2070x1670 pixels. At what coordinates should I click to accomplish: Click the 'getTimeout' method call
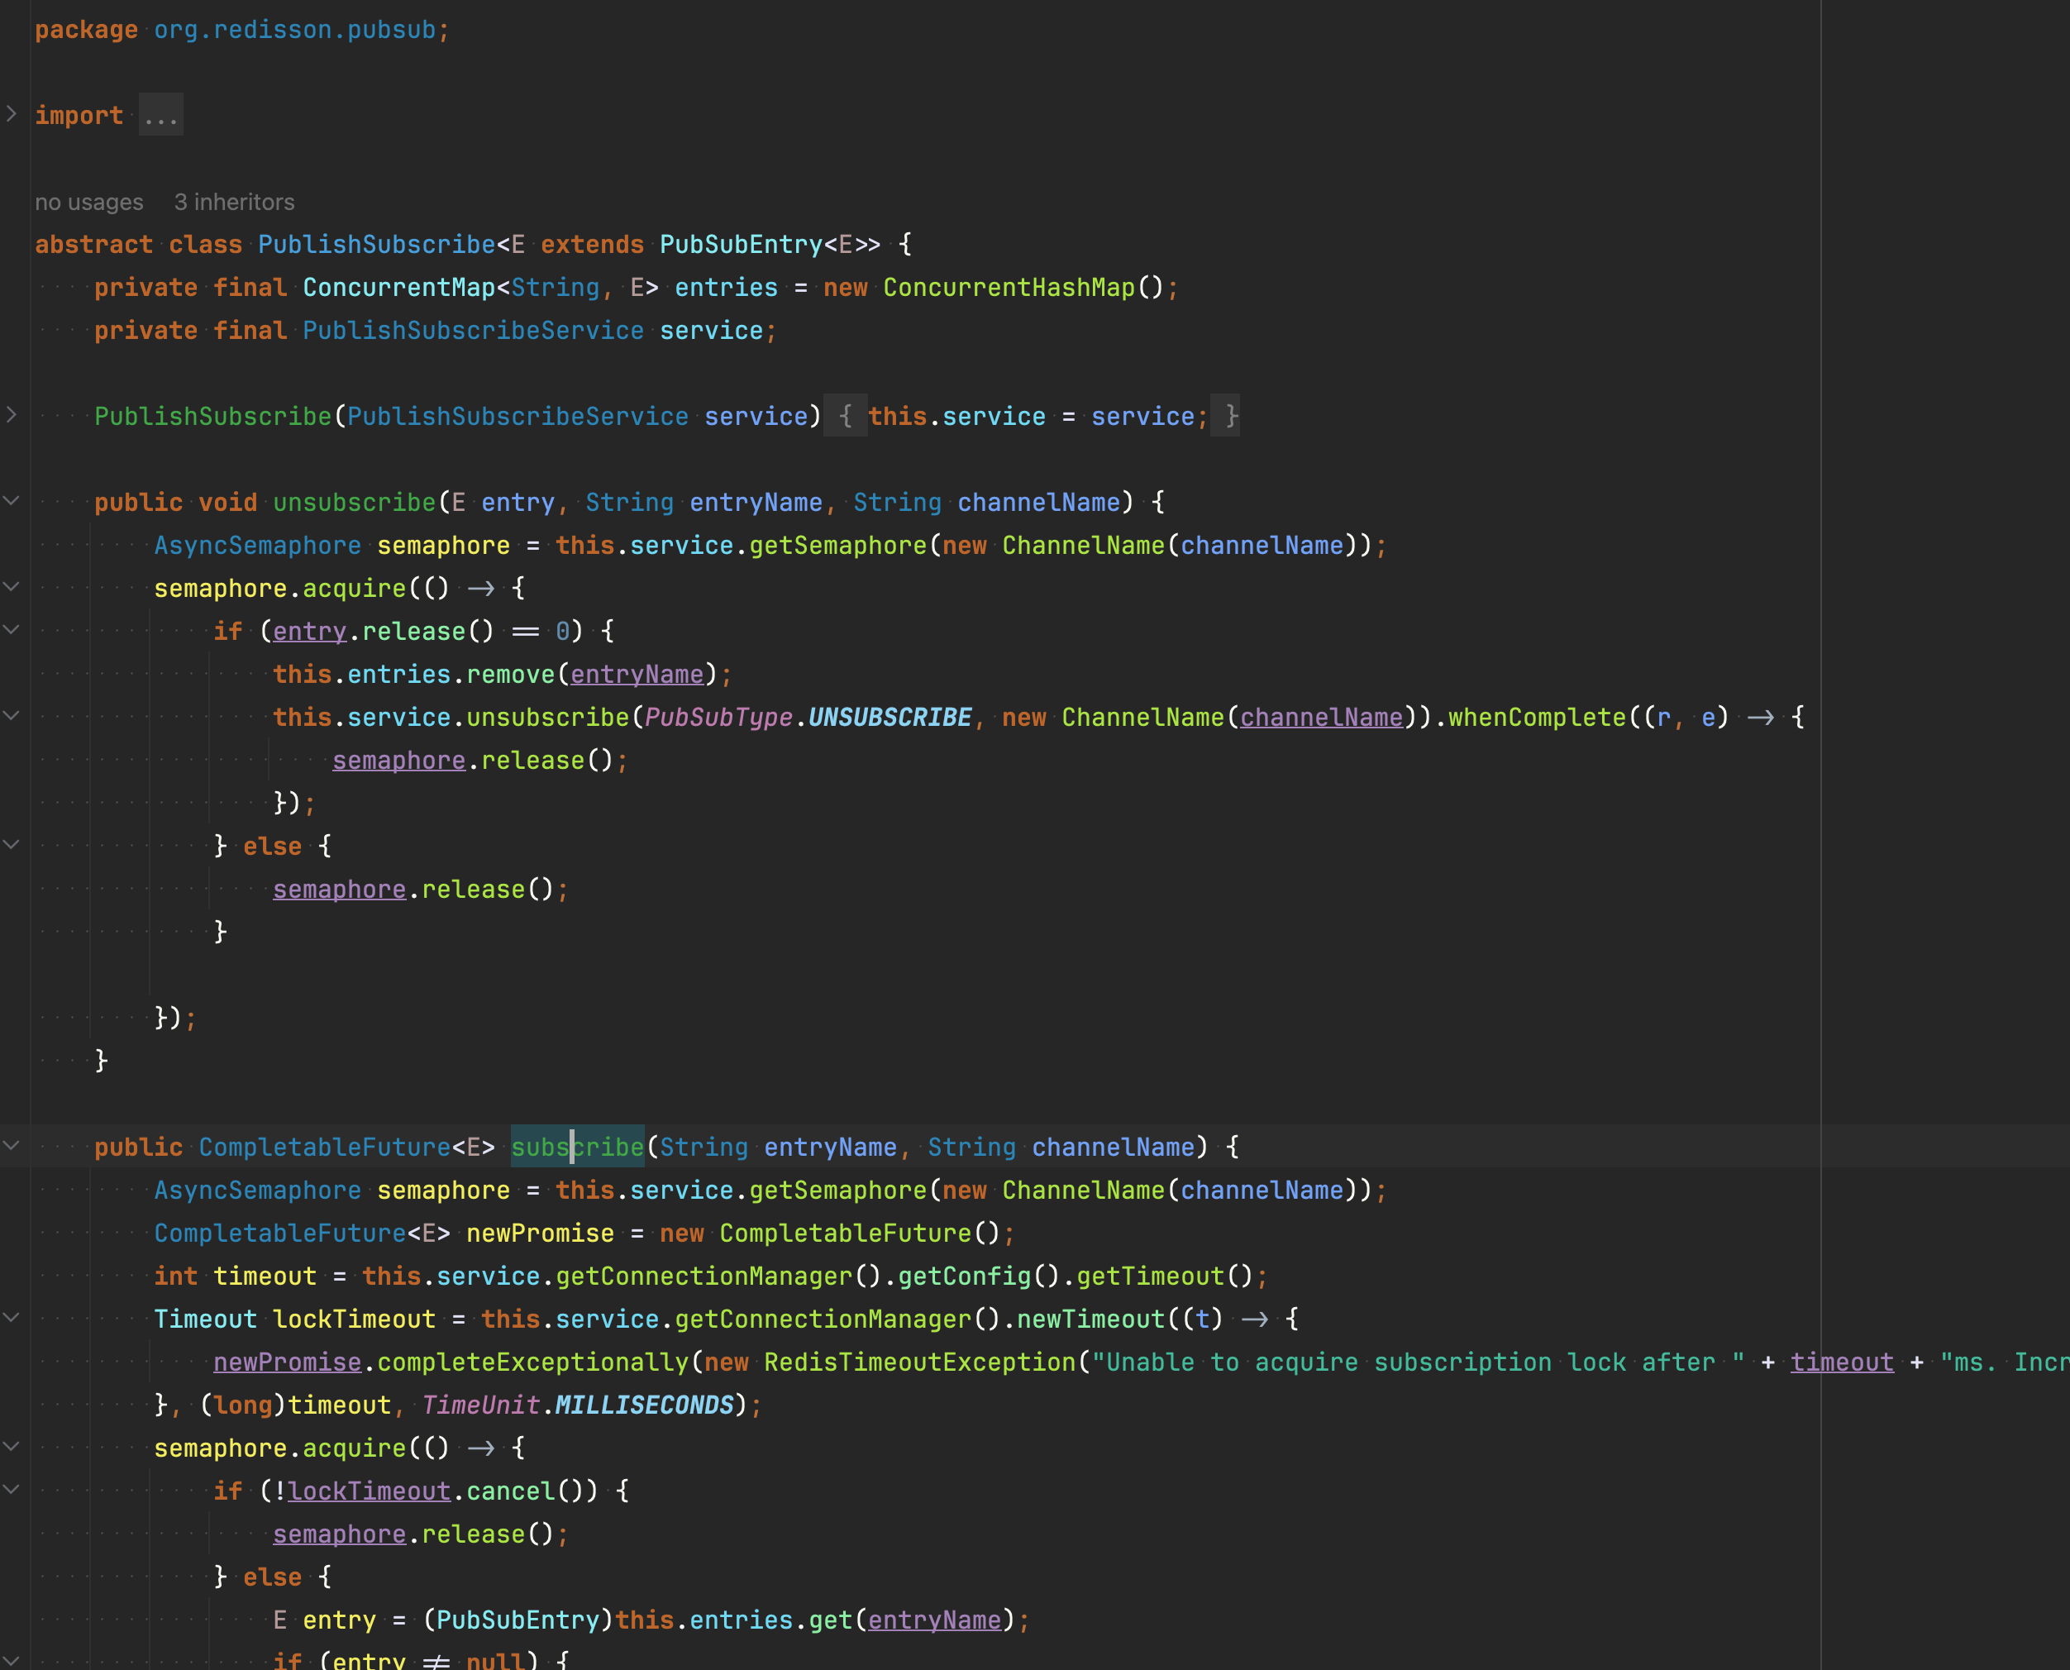click(x=1151, y=1276)
